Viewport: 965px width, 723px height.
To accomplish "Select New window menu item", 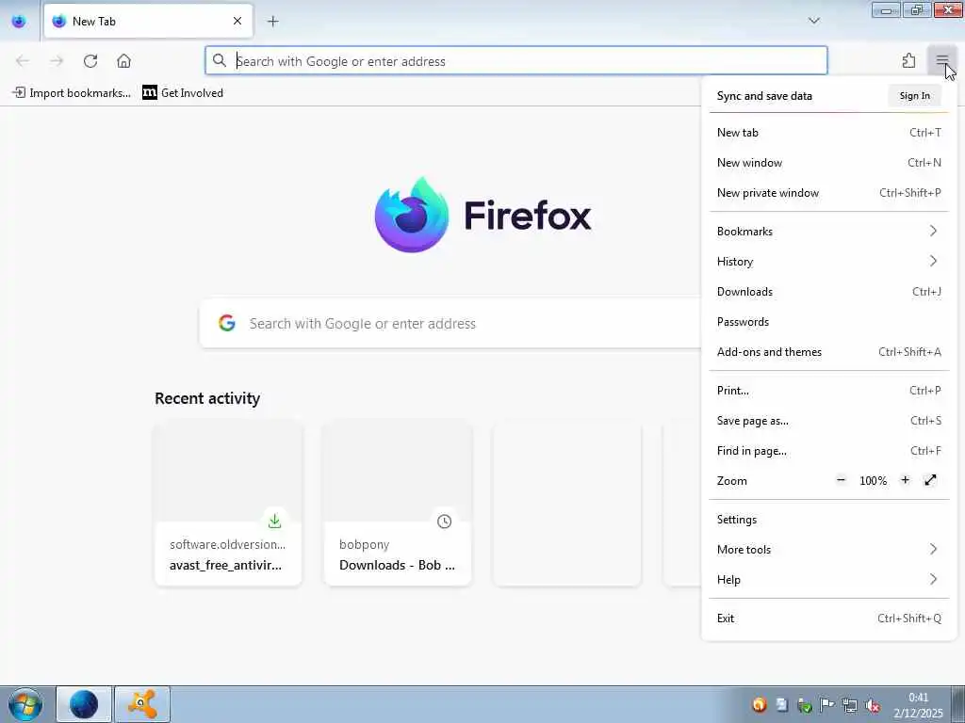I will (829, 162).
